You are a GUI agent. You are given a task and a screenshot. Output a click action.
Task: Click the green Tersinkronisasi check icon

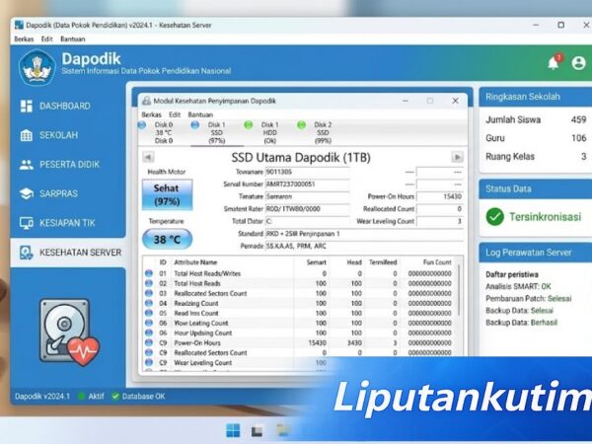[x=494, y=217]
